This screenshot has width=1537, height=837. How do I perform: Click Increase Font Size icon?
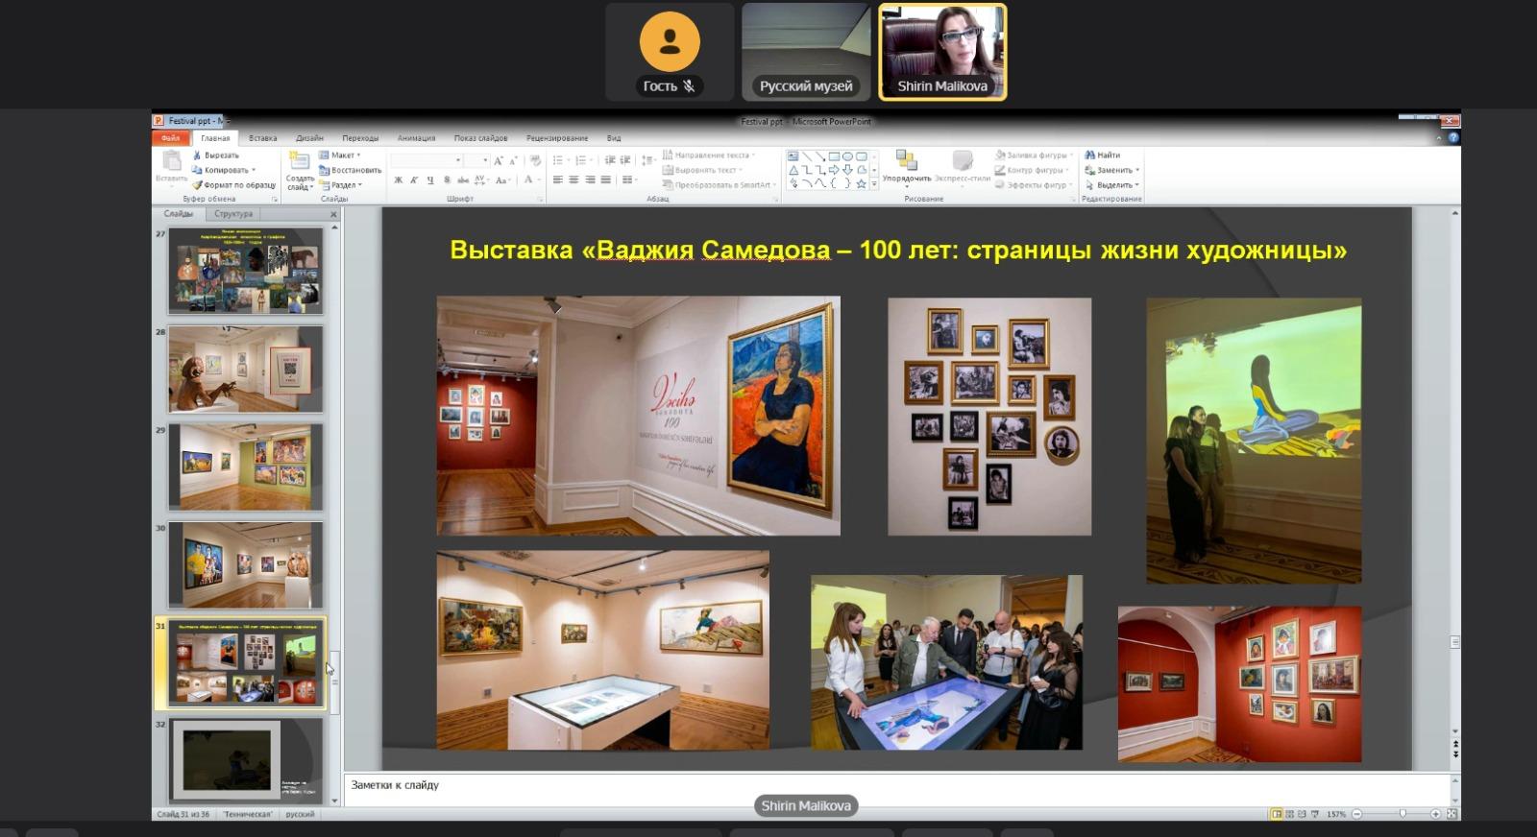(x=498, y=160)
